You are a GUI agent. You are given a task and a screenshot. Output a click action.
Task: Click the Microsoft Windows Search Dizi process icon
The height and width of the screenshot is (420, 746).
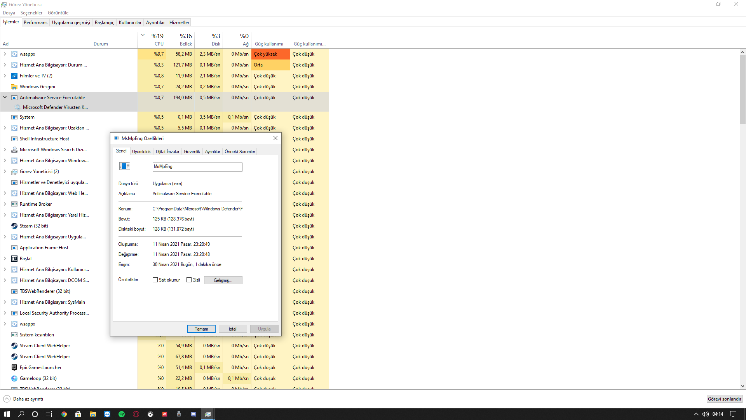(14, 150)
